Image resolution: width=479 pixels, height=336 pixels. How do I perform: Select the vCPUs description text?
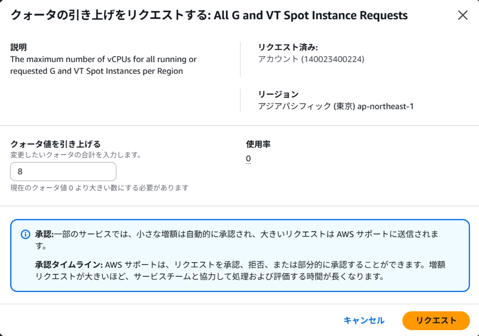[103, 65]
